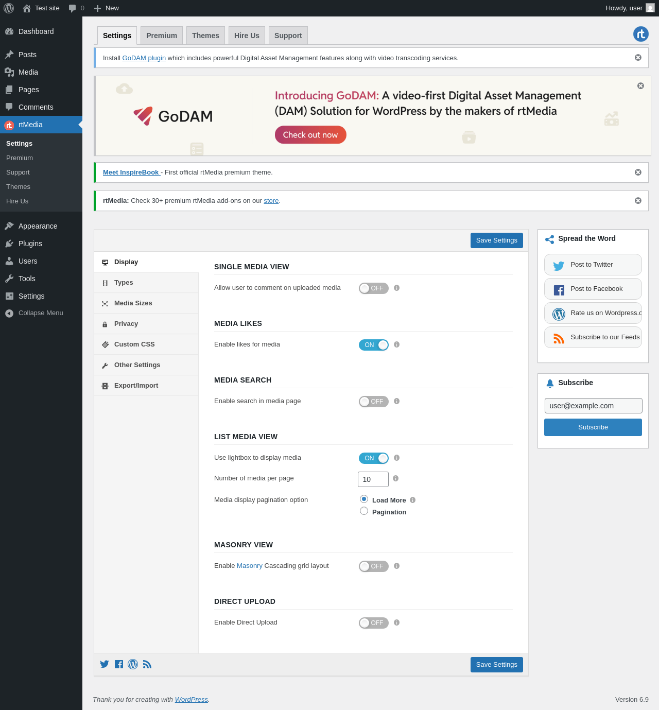Image resolution: width=659 pixels, height=710 pixels.
Task: Open the Types settings section
Action: click(146, 283)
